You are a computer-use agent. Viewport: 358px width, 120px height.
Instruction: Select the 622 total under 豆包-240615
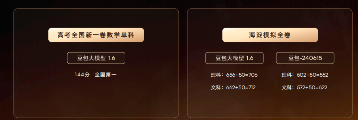tap(323, 88)
